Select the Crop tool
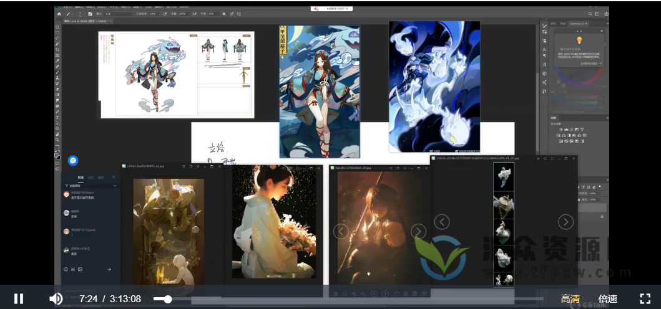Image resolution: width=661 pixels, height=309 pixels. coord(58,49)
